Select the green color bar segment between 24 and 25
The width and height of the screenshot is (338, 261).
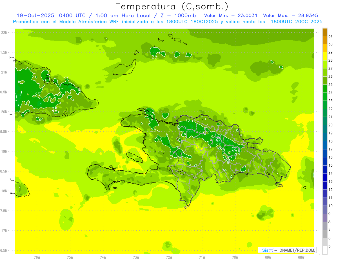325,89
